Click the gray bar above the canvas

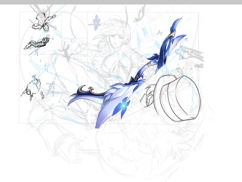[x=121, y=2]
